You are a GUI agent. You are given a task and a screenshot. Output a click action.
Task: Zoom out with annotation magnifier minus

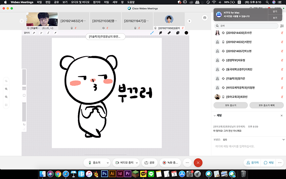click(6, 97)
